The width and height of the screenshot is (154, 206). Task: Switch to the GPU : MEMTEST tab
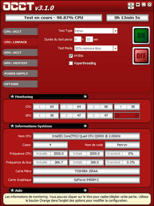click(x=20, y=63)
